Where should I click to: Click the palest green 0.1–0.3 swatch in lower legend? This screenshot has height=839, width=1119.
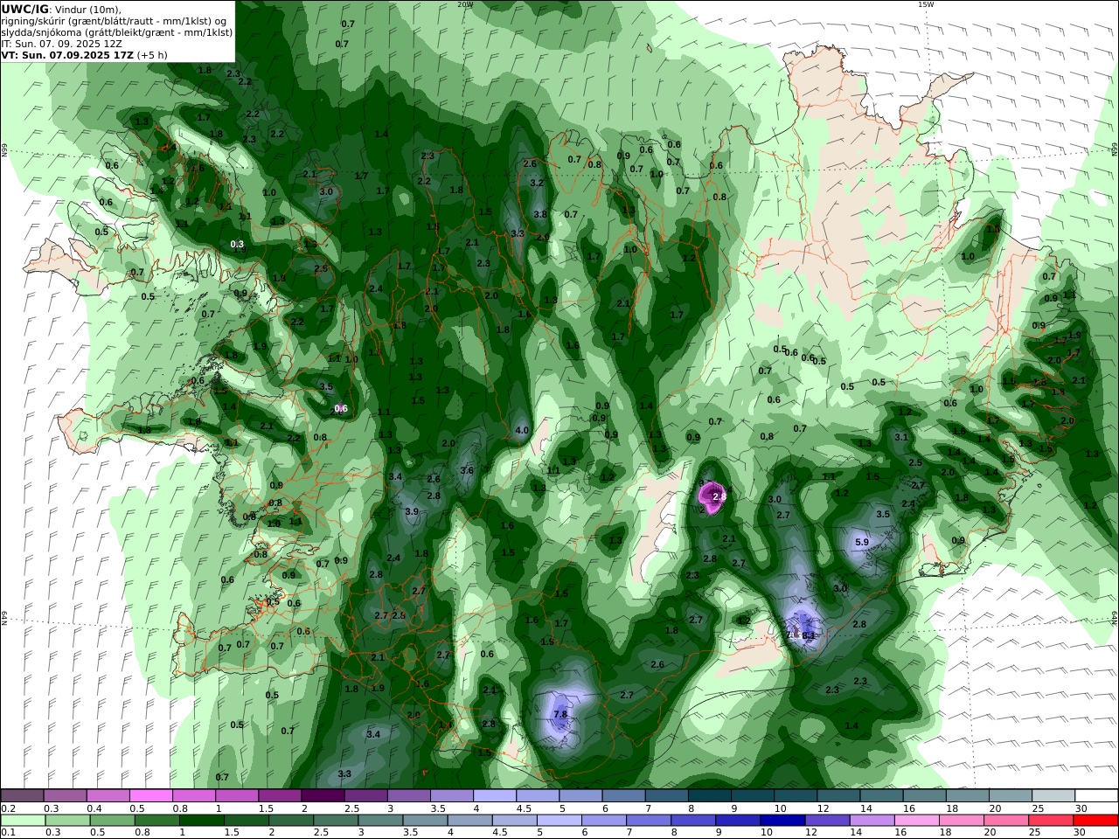pyautogui.click(x=22, y=820)
